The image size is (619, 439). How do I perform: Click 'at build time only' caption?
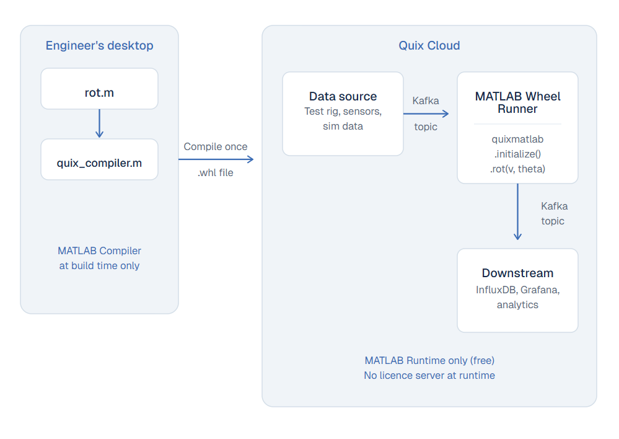coord(100,265)
